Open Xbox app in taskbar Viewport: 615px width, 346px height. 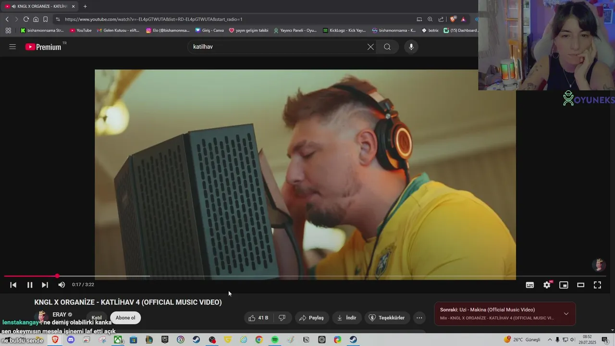click(x=118, y=340)
